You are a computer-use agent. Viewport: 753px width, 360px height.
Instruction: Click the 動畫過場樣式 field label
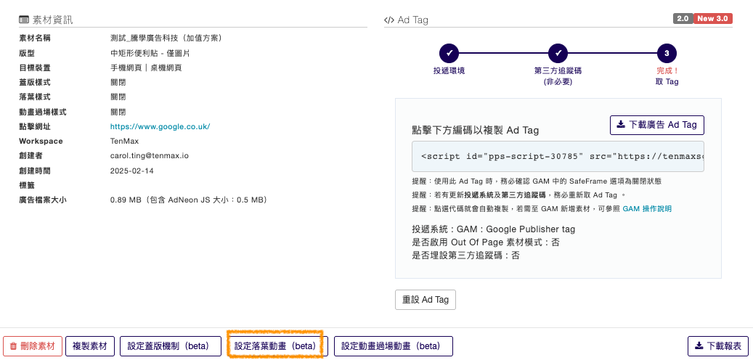click(42, 112)
